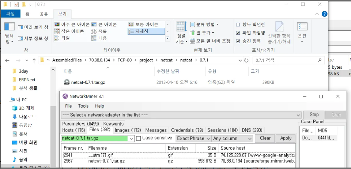Image resolution: width=351 pixels, height=169 pixels.
Task: Click the Explorer help question mark icon
Action: coord(324,14)
